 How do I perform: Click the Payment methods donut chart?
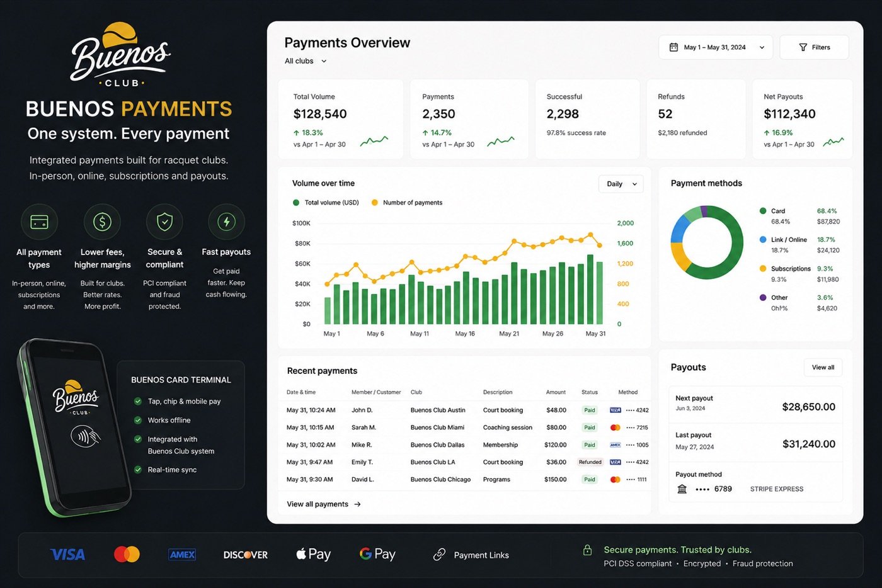point(707,242)
